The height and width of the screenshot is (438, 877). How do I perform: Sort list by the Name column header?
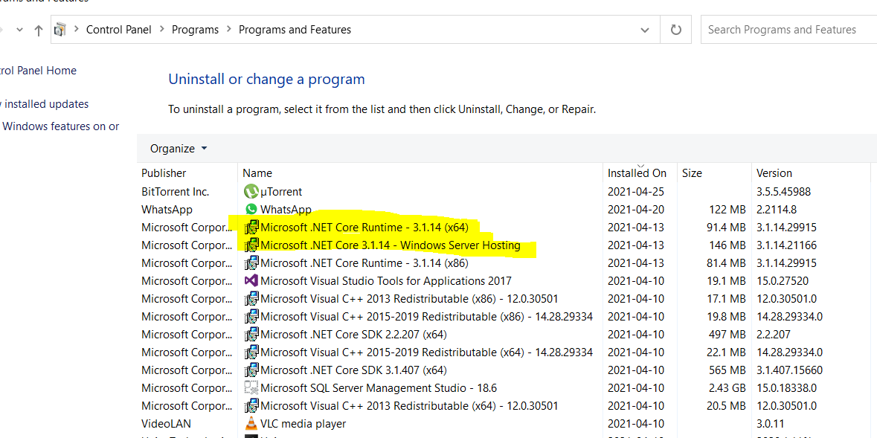tap(257, 173)
